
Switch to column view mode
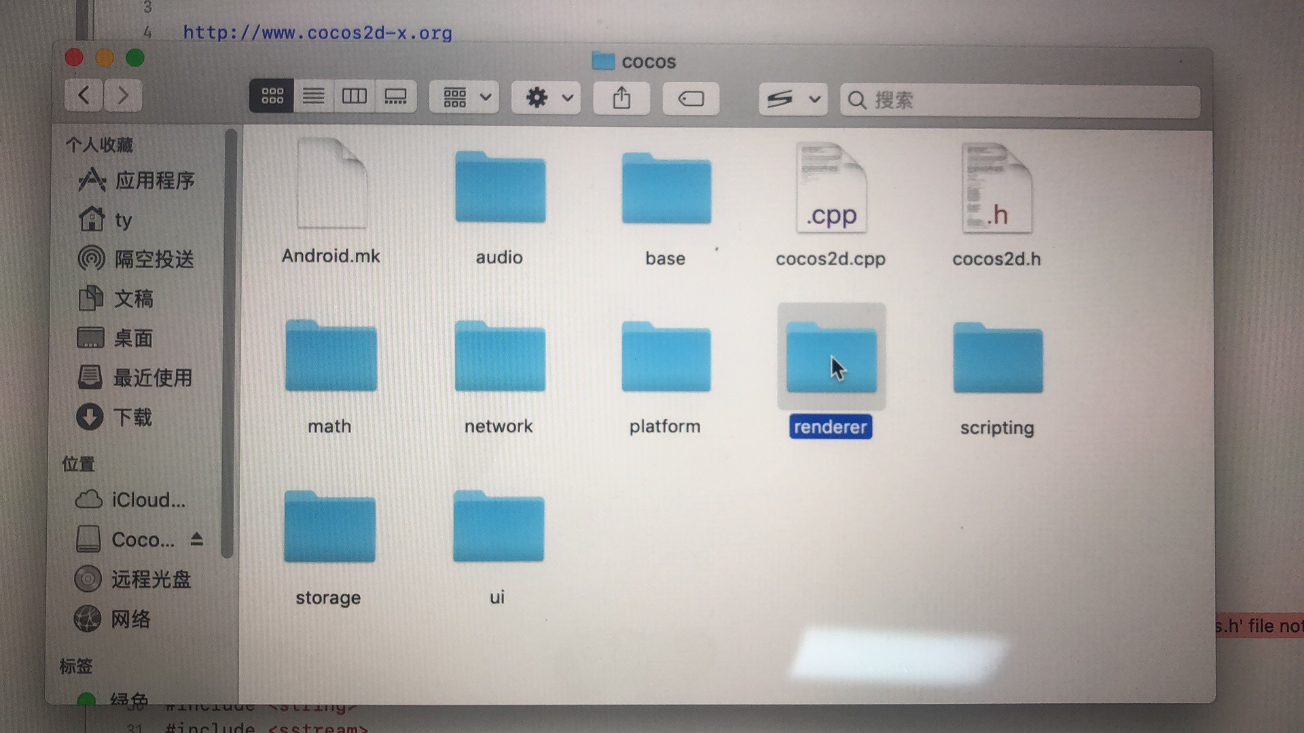[x=354, y=96]
